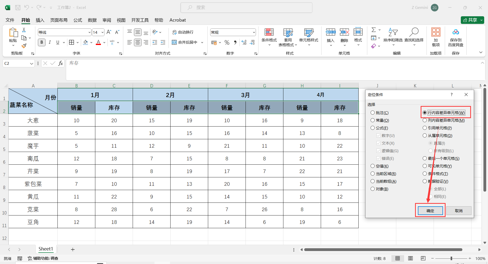Click the Increase Decimal icon

(x=244, y=42)
